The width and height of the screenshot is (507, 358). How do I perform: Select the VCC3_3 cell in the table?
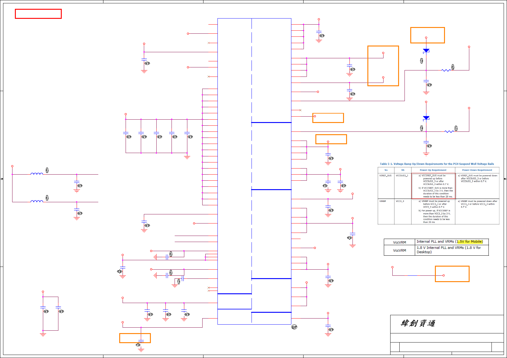(400, 201)
